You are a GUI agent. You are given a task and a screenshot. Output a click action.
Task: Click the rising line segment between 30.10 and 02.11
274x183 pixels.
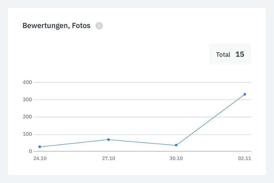pos(210,120)
